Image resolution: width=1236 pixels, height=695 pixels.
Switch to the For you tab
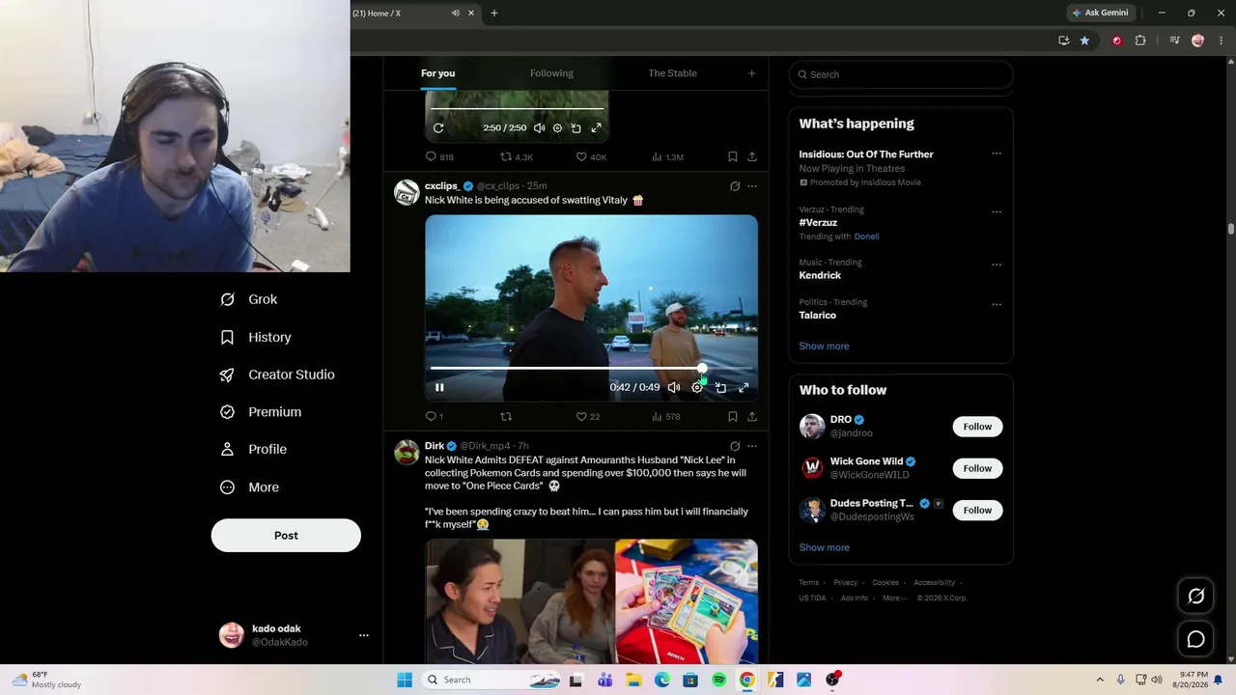(x=437, y=73)
